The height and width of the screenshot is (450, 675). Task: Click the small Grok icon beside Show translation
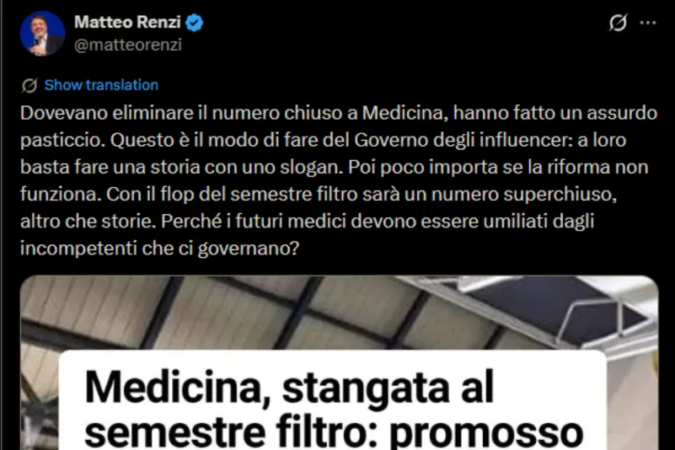click(29, 85)
